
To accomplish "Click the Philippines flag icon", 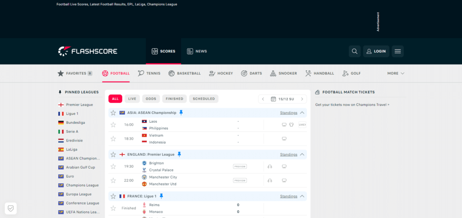I will pos(144,128).
